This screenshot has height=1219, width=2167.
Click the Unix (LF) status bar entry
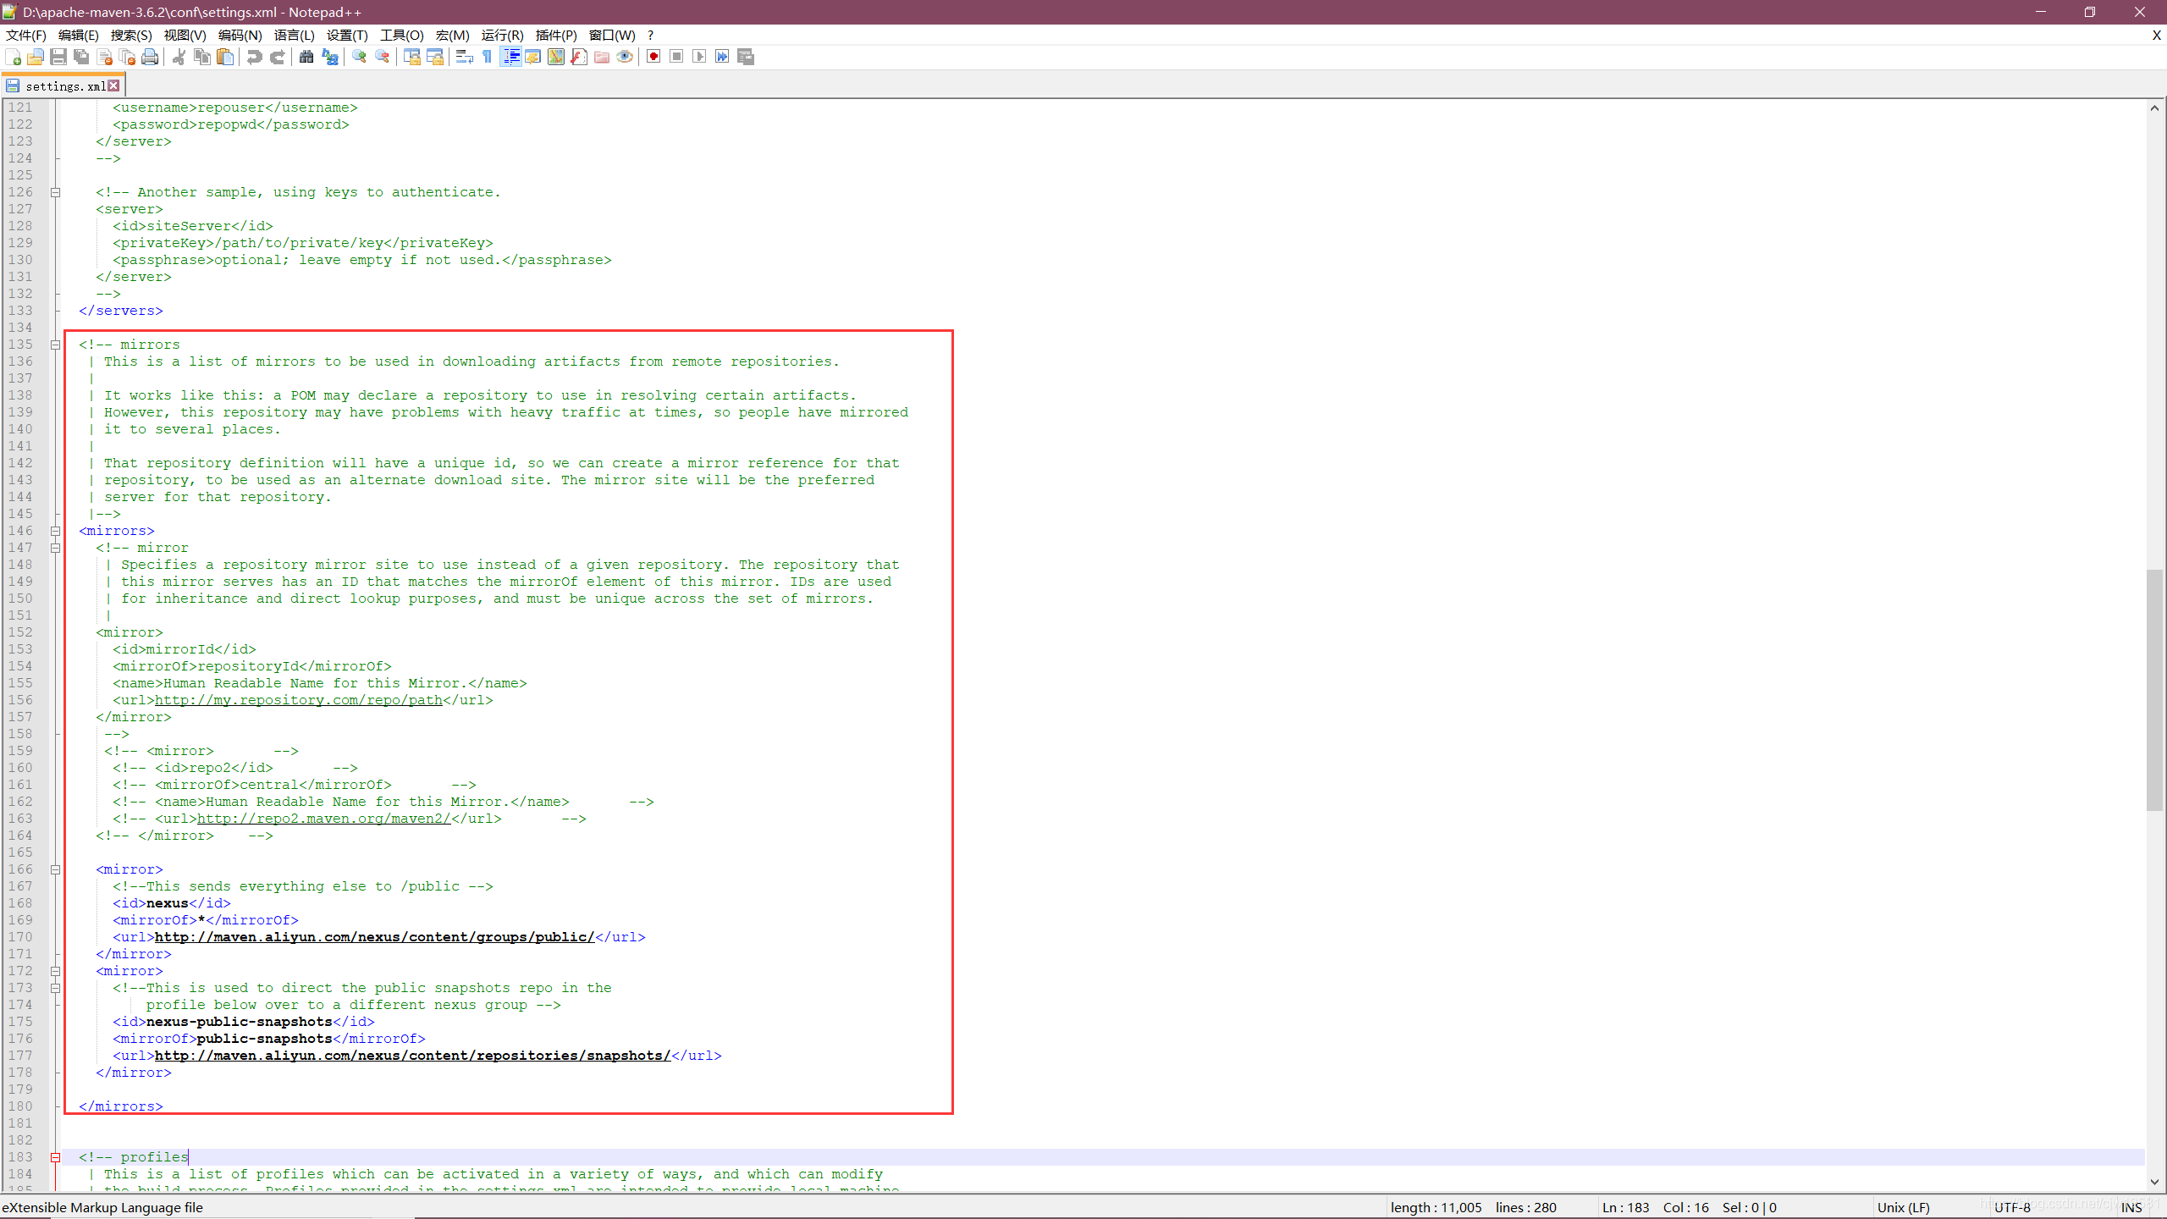tap(1904, 1207)
